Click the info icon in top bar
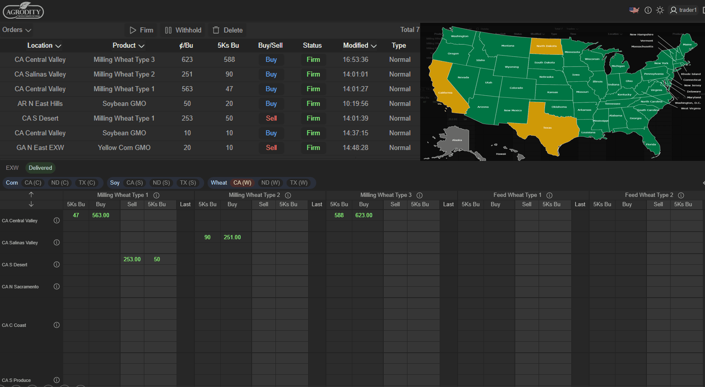 (648, 10)
